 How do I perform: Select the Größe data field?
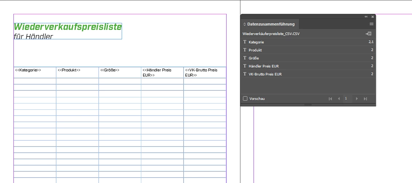(x=308, y=58)
